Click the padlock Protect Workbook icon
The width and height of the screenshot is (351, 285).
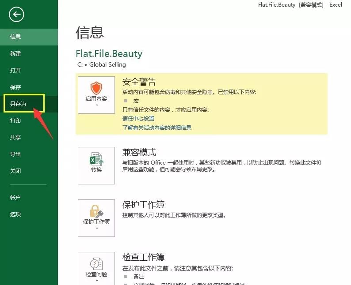click(96, 211)
